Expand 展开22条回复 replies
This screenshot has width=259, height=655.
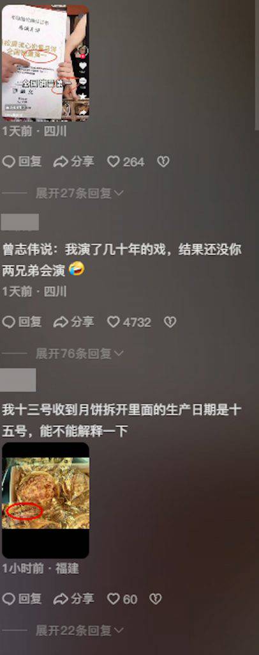[79, 630]
